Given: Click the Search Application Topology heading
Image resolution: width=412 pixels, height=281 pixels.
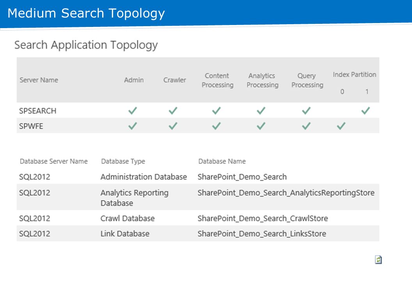Looking at the screenshot, I should pyautogui.click(x=86, y=45).
